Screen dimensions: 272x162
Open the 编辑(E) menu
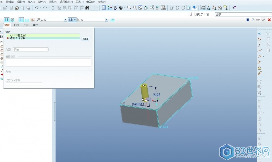(x=10, y=2)
